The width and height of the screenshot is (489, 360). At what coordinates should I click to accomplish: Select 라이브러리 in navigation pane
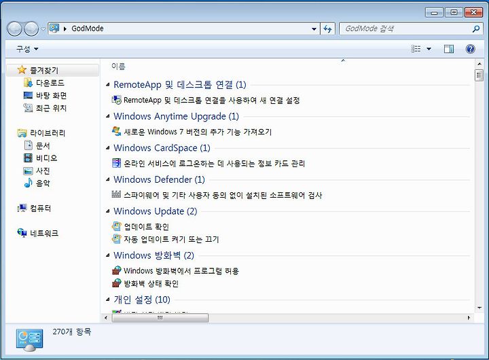click(x=48, y=133)
